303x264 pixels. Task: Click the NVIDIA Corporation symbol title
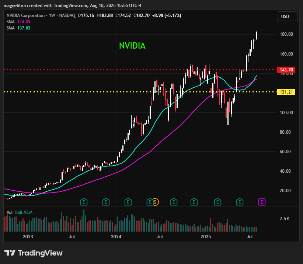pos(25,15)
